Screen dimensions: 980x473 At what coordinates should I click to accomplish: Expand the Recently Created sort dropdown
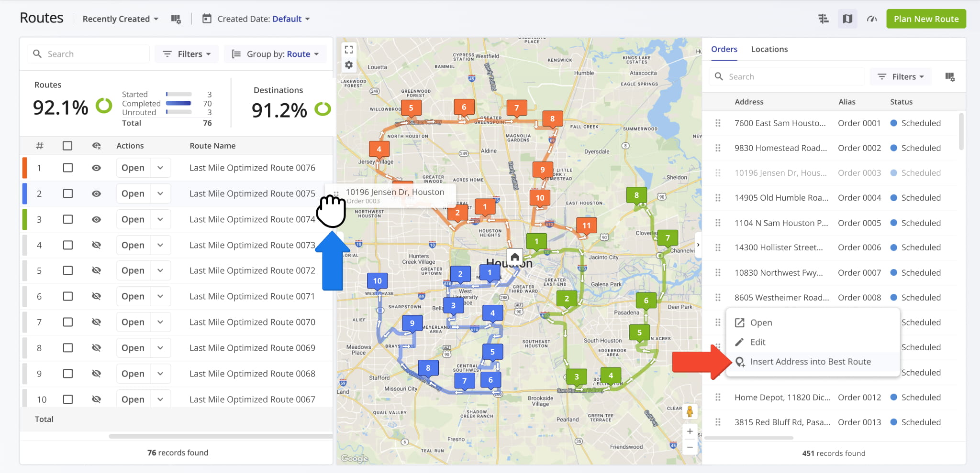(119, 19)
